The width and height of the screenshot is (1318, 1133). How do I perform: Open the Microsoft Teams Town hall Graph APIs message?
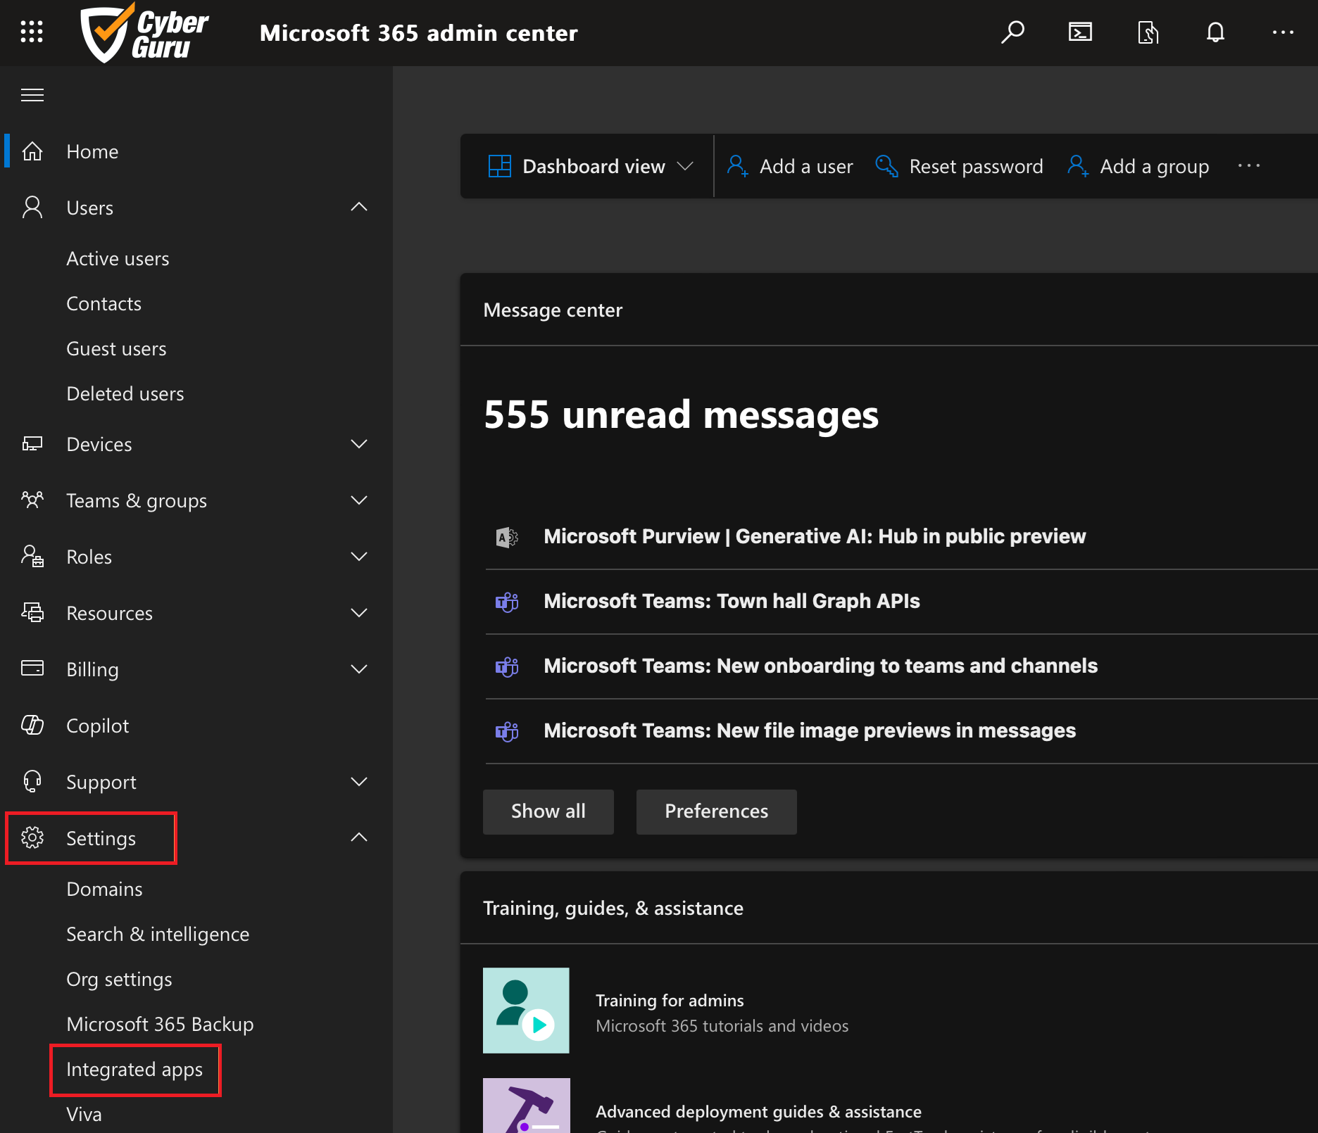click(732, 600)
